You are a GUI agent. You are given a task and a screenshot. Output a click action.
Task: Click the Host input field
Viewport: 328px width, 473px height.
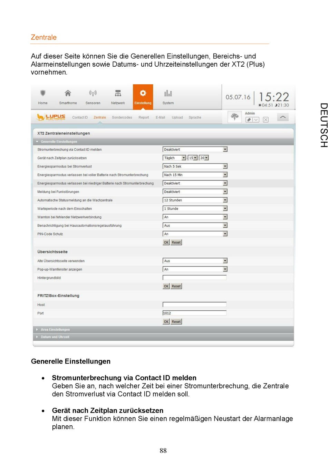(x=195, y=305)
